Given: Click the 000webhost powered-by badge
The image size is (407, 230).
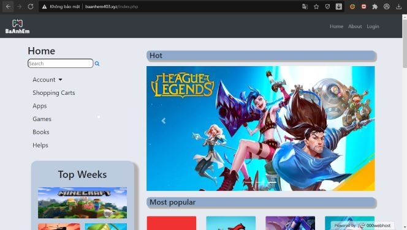Looking at the screenshot, I should pos(362,226).
